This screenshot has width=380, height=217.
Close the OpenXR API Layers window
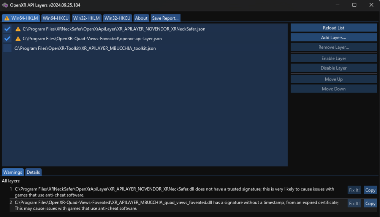(371, 5)
